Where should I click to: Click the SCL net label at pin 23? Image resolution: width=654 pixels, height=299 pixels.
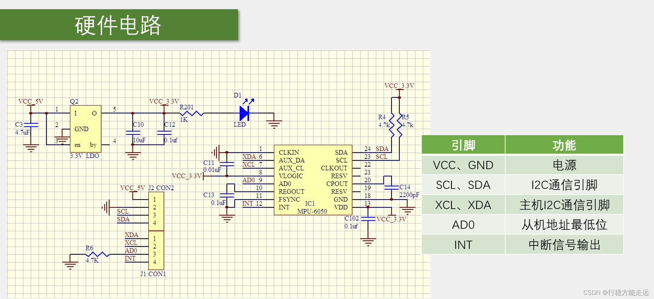pos(381,157)
